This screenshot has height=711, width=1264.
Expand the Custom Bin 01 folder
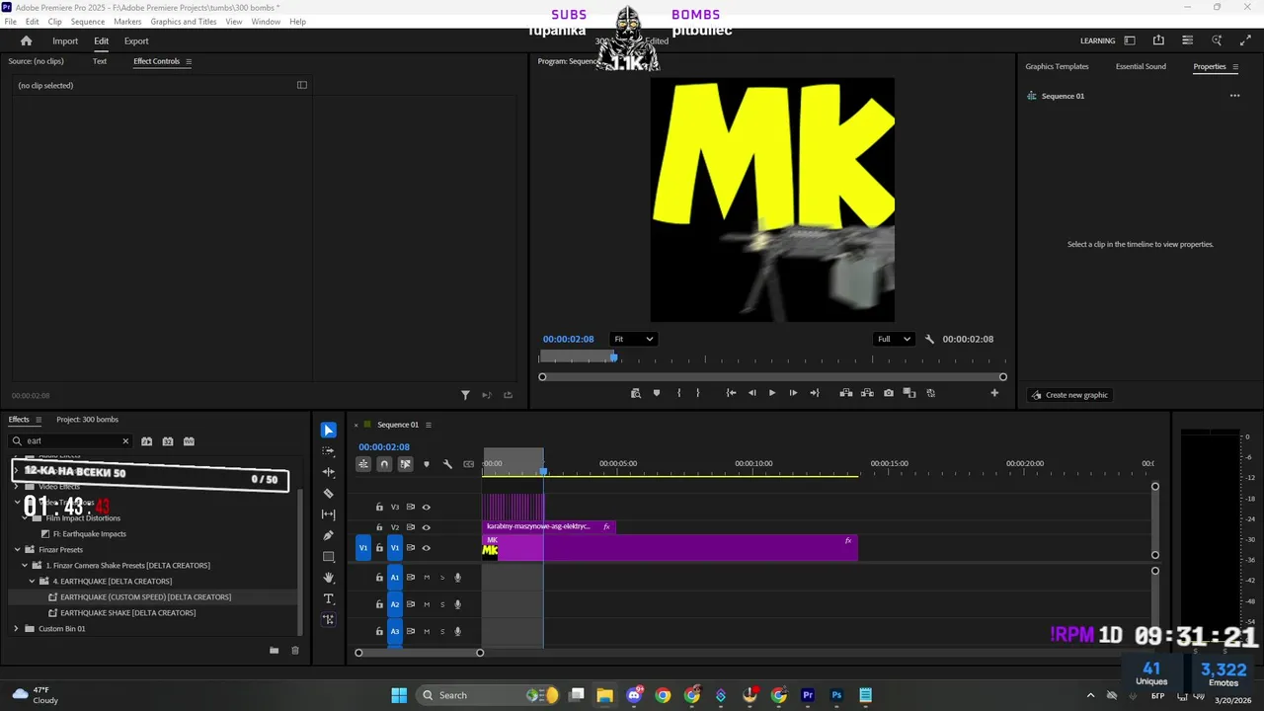pos(16,629)
